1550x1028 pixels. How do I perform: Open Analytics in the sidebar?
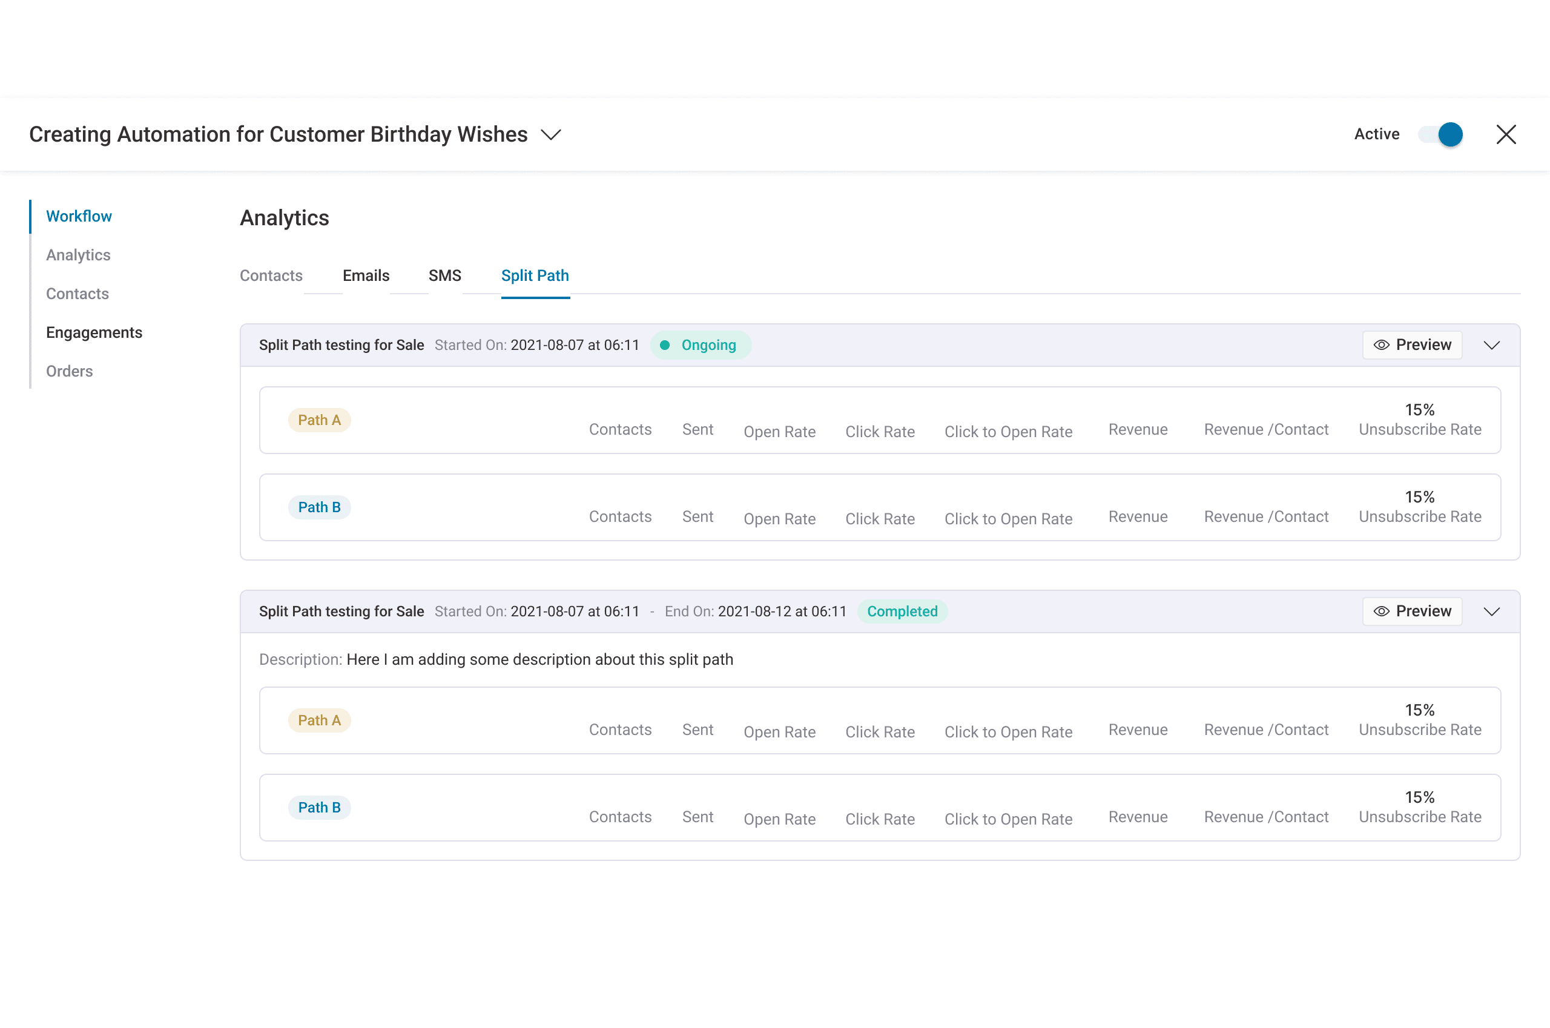coord(78,255)
